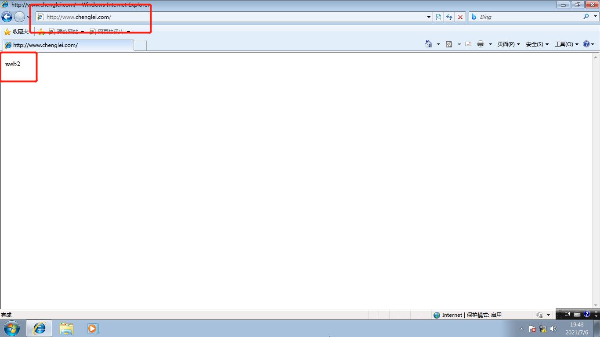
Task: Expand the Home button dropdown arrow
Action: pos(438,44)
